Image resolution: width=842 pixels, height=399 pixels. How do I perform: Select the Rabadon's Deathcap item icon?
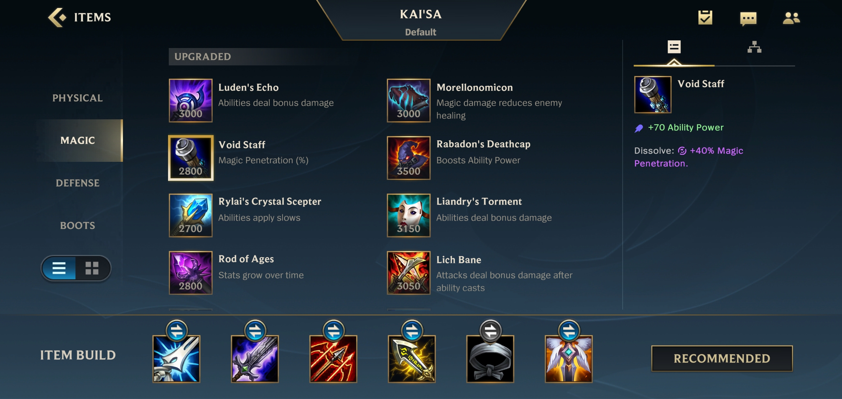pyautogui.click(x=408, y=158)
